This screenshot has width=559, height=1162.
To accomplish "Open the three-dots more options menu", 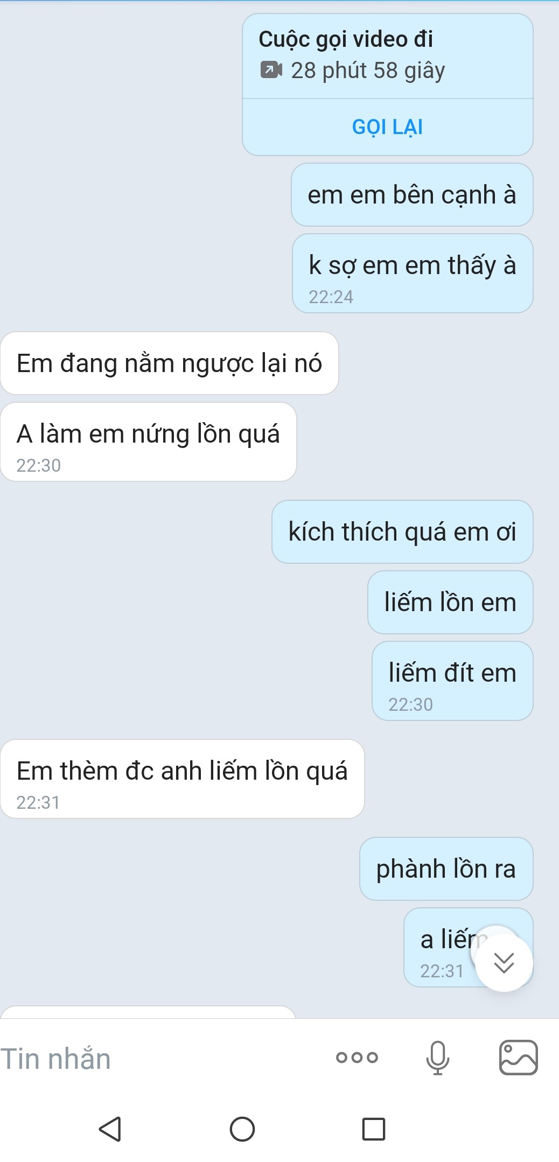I will 357,1058.
